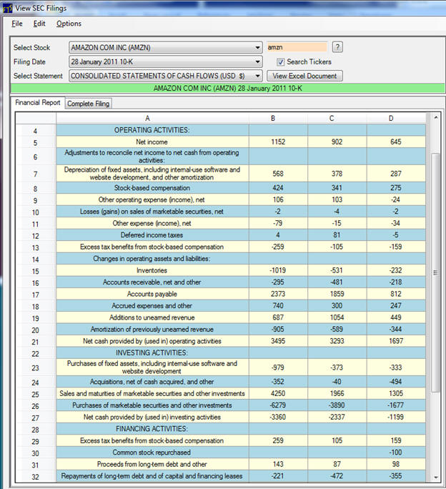Open the Edit menu

point(39,24)
